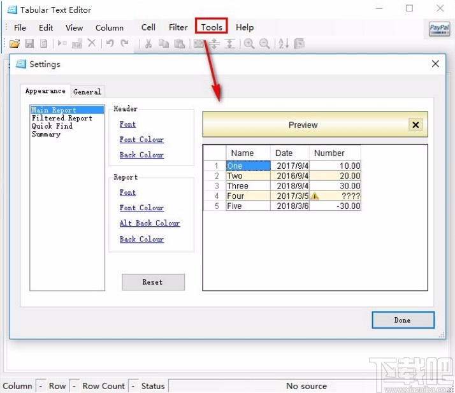Viewport: 455px width, 393px height.
Task: Click the Alt Back Colour link
Action: tap(150, 223)
